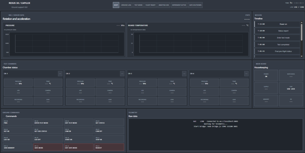The width and height of the screenshot is (305, 153).
Task: Trigger the EXIT SAFE MODE command
Action: (x=78, y=147)
